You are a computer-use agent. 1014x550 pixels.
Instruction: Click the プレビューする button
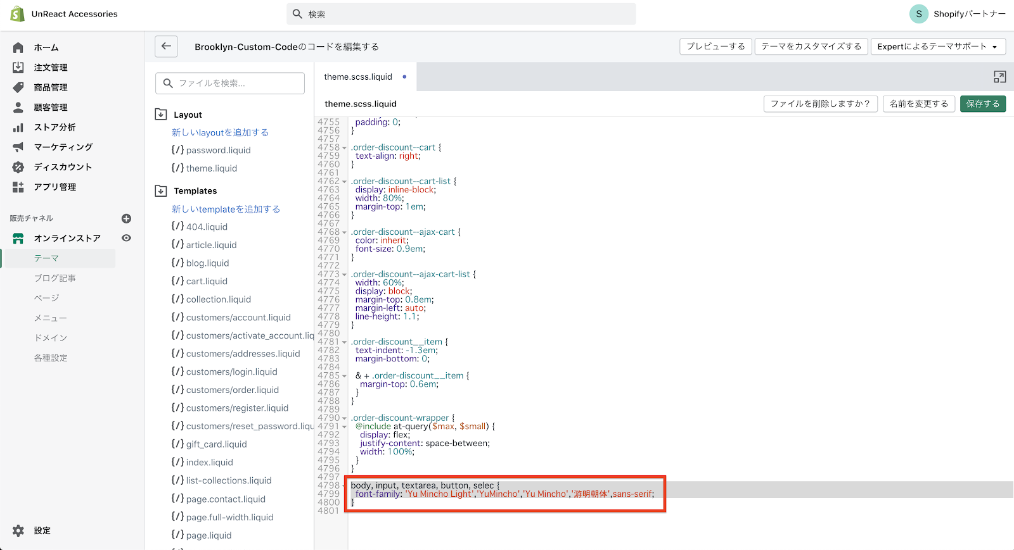pos(716,47)
